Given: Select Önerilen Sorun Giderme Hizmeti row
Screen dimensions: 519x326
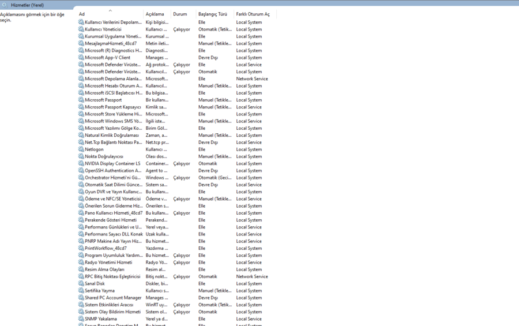Looking at the screenshot, I should (x=177, y=206).
